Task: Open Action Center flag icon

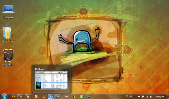Action: click(x=139, y=97)
